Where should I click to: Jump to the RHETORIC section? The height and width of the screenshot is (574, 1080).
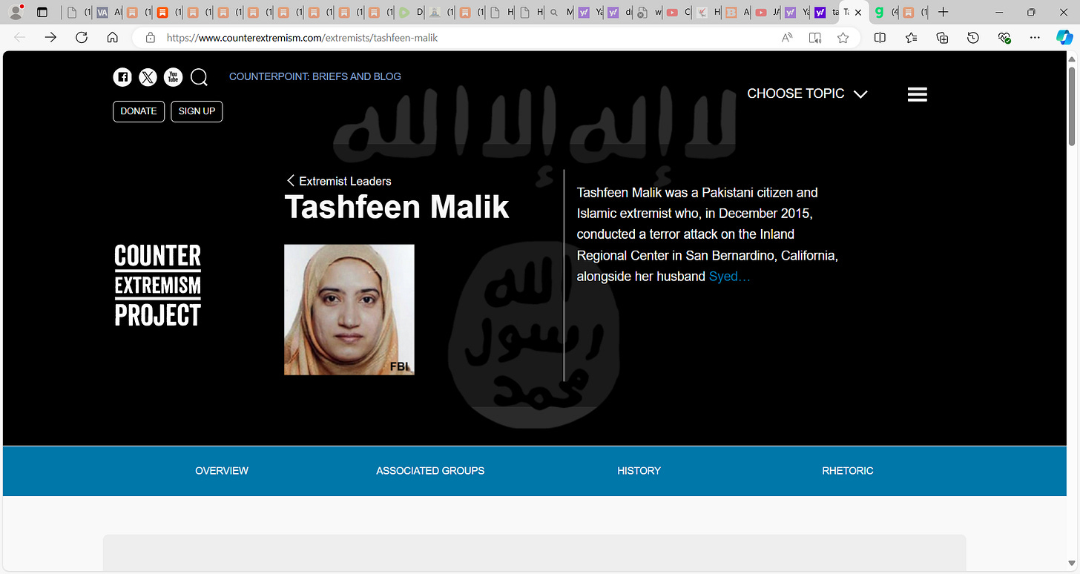[x=848, y=471]
